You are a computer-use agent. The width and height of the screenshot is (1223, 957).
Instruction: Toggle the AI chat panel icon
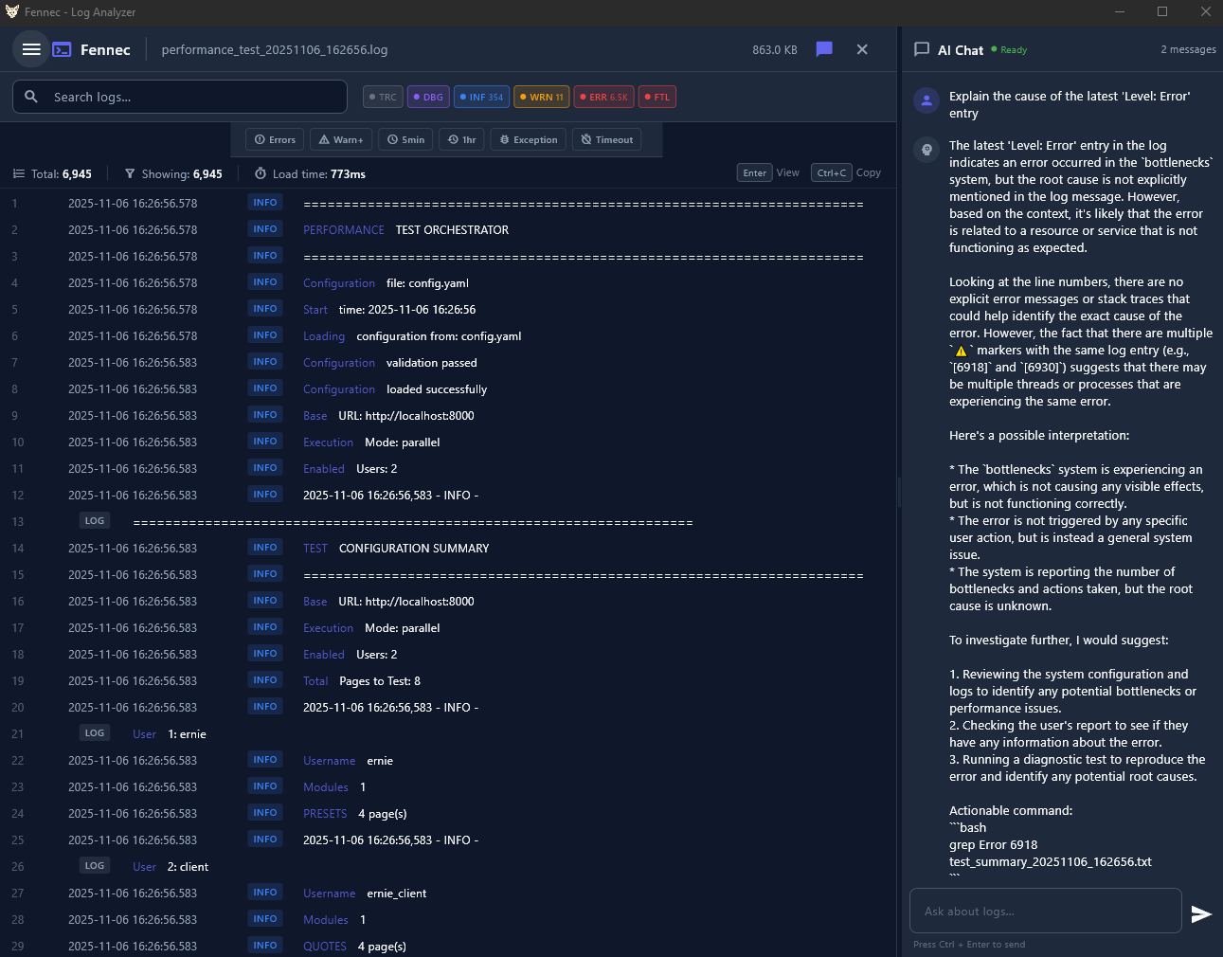(x=824, y=49)
